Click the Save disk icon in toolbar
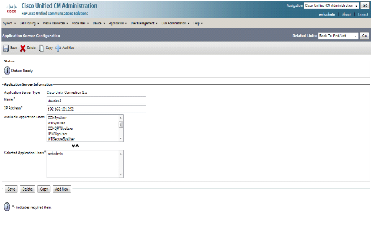The image size is (371, 247). point(6,48)
